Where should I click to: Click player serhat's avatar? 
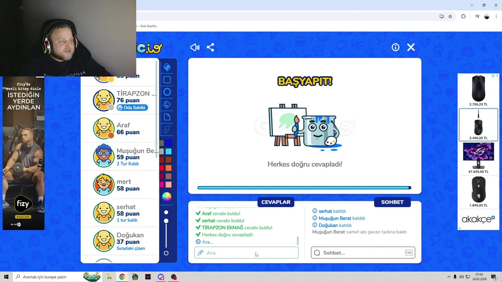pyautogui.click(x=104, y=213)
